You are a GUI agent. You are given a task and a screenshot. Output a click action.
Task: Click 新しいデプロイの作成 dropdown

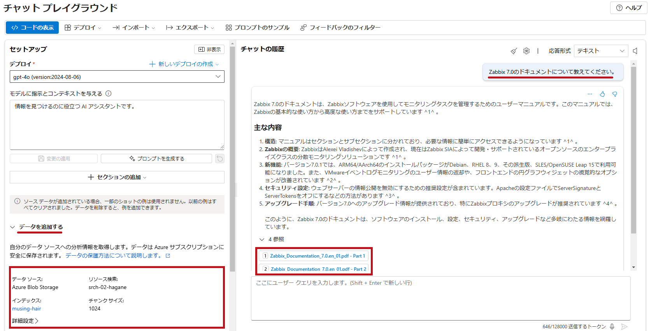pos(184,64)
